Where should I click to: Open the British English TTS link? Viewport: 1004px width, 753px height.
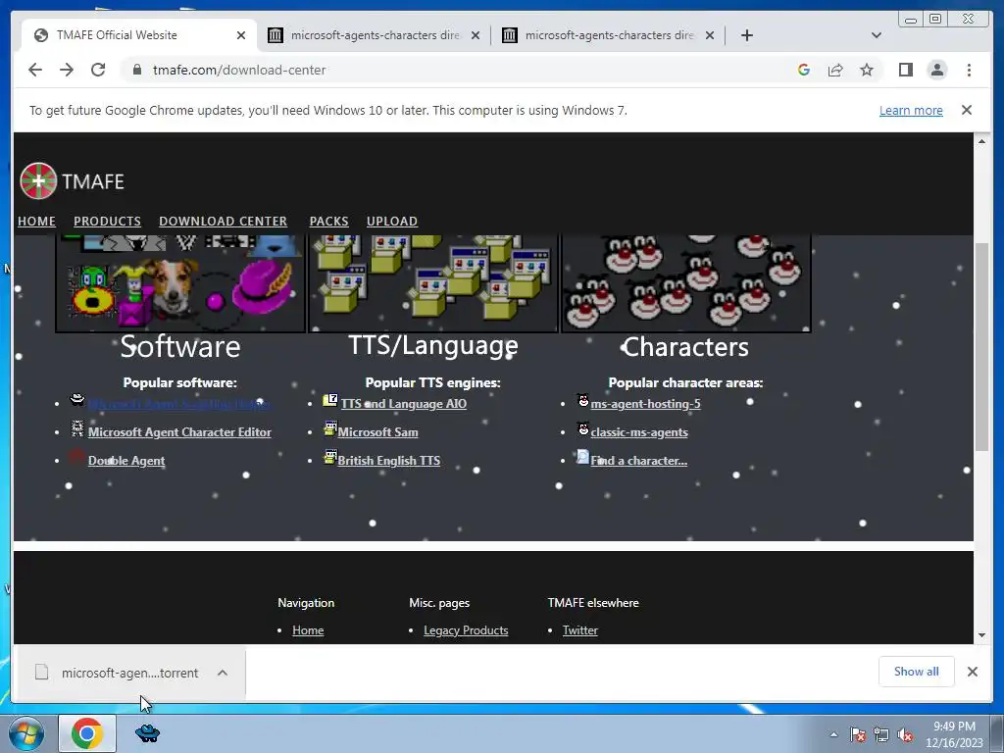click(388, 461)
